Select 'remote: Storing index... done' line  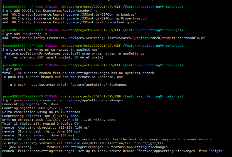38,135
